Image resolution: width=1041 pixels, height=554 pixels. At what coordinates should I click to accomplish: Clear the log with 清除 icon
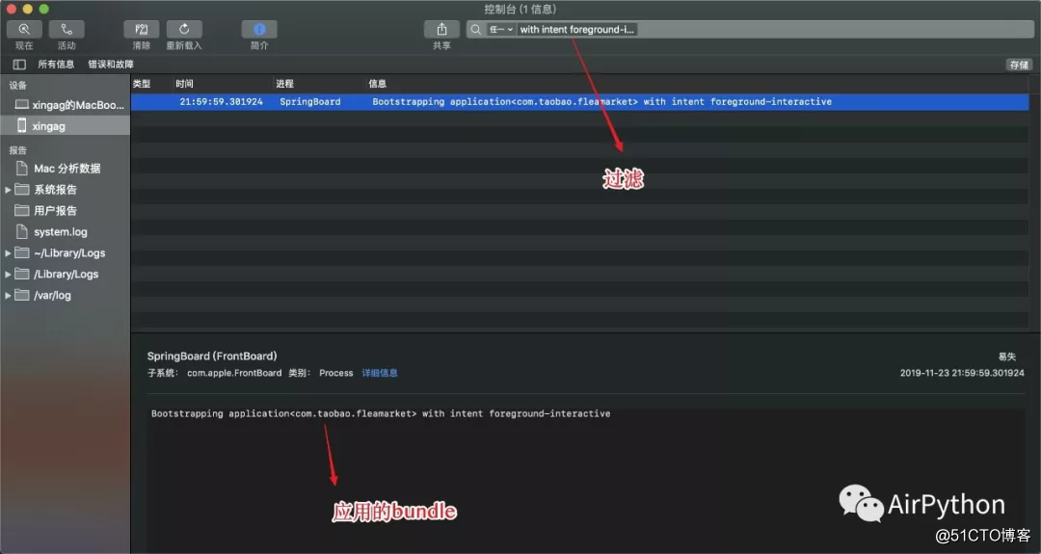[x=142, y=29]
